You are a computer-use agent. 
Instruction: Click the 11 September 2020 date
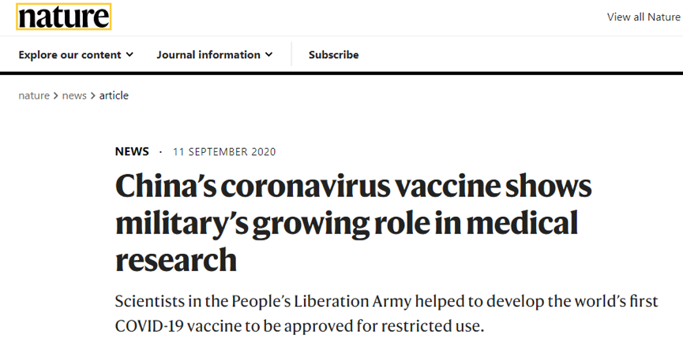[224, 151]
